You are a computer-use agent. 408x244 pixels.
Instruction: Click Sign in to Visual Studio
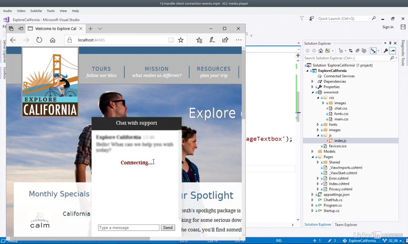388,27
